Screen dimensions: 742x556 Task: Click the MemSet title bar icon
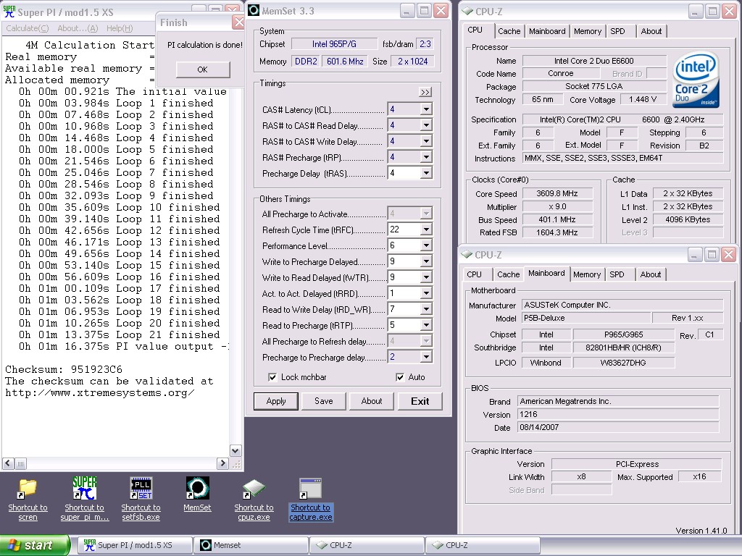tap(254, 10)
